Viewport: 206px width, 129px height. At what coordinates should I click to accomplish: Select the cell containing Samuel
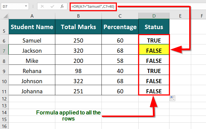[32, 40]
